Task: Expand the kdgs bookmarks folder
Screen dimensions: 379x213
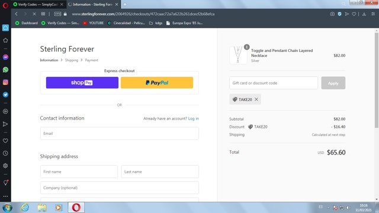Action: (x=156, y=23)
